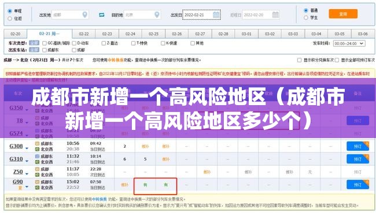Image resolution: width=376 pixels, height=216 pixels.
Task: Expand stops arrow next to G90
Action: point(27,187)
